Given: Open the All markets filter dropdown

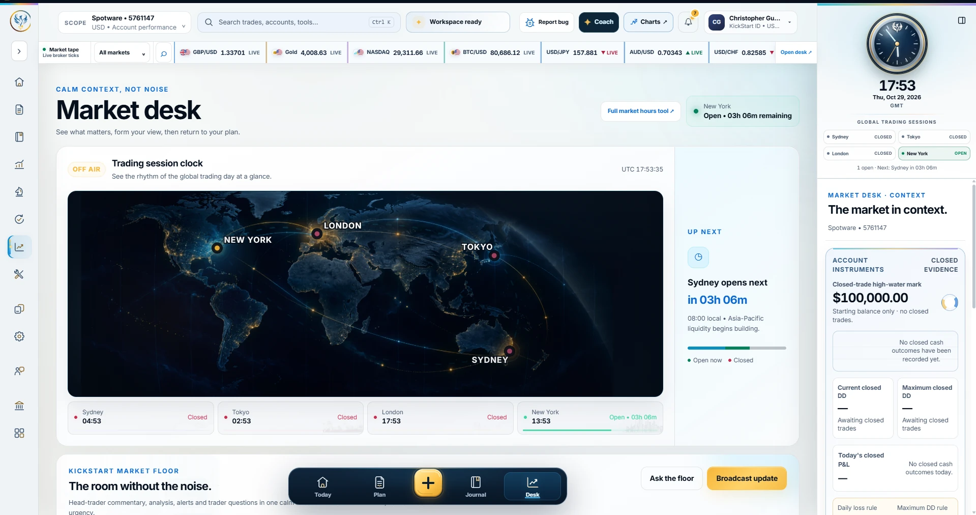Looking at the screenshot, I should coord(122,52).
